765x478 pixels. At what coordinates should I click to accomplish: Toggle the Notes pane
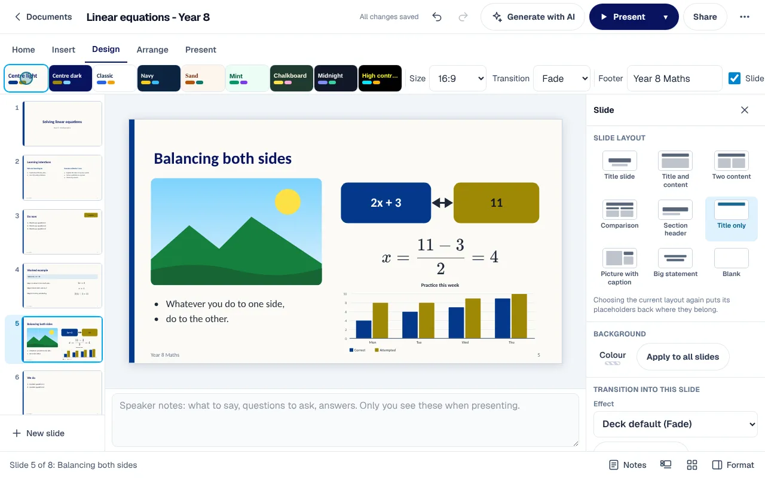628,465
